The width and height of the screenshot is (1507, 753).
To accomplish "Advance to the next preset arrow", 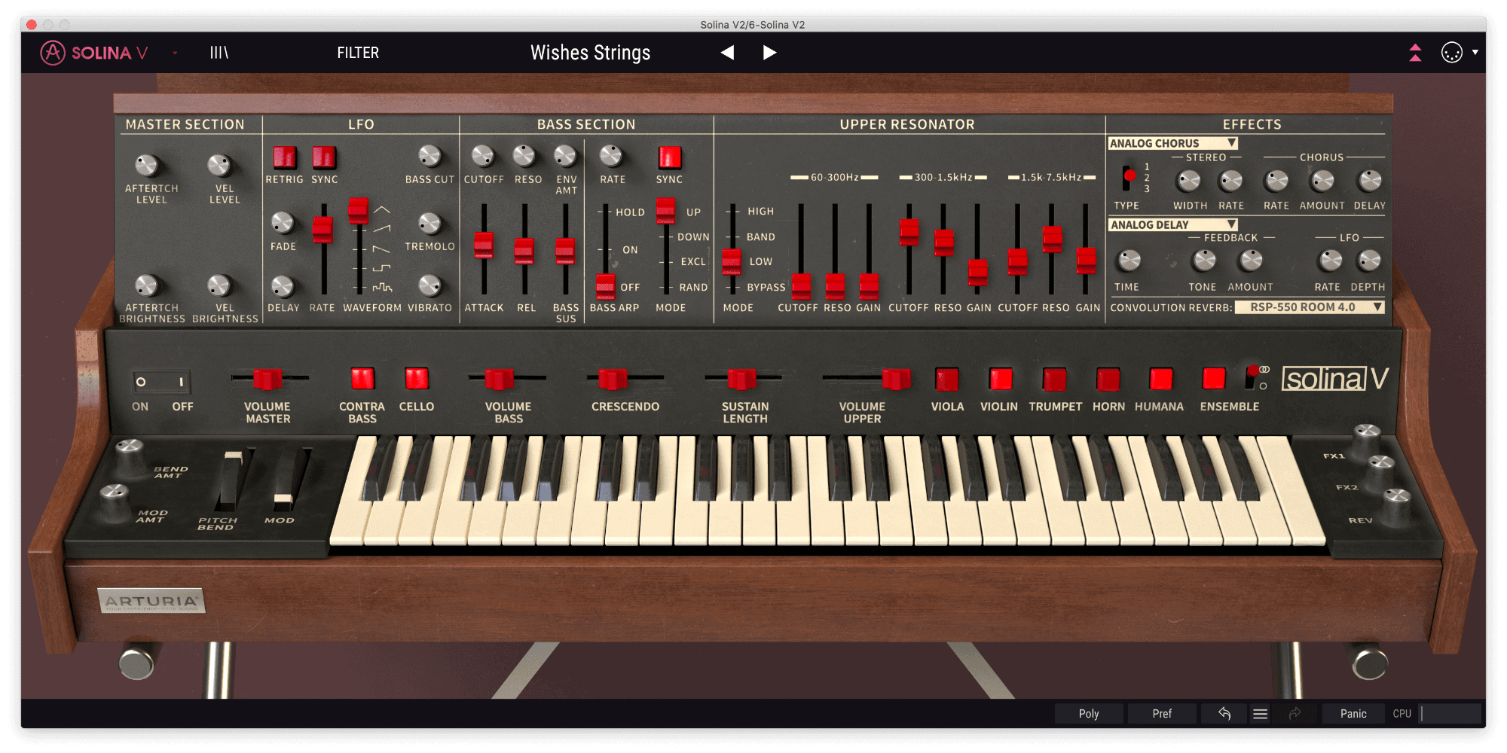I will [769, 53].
